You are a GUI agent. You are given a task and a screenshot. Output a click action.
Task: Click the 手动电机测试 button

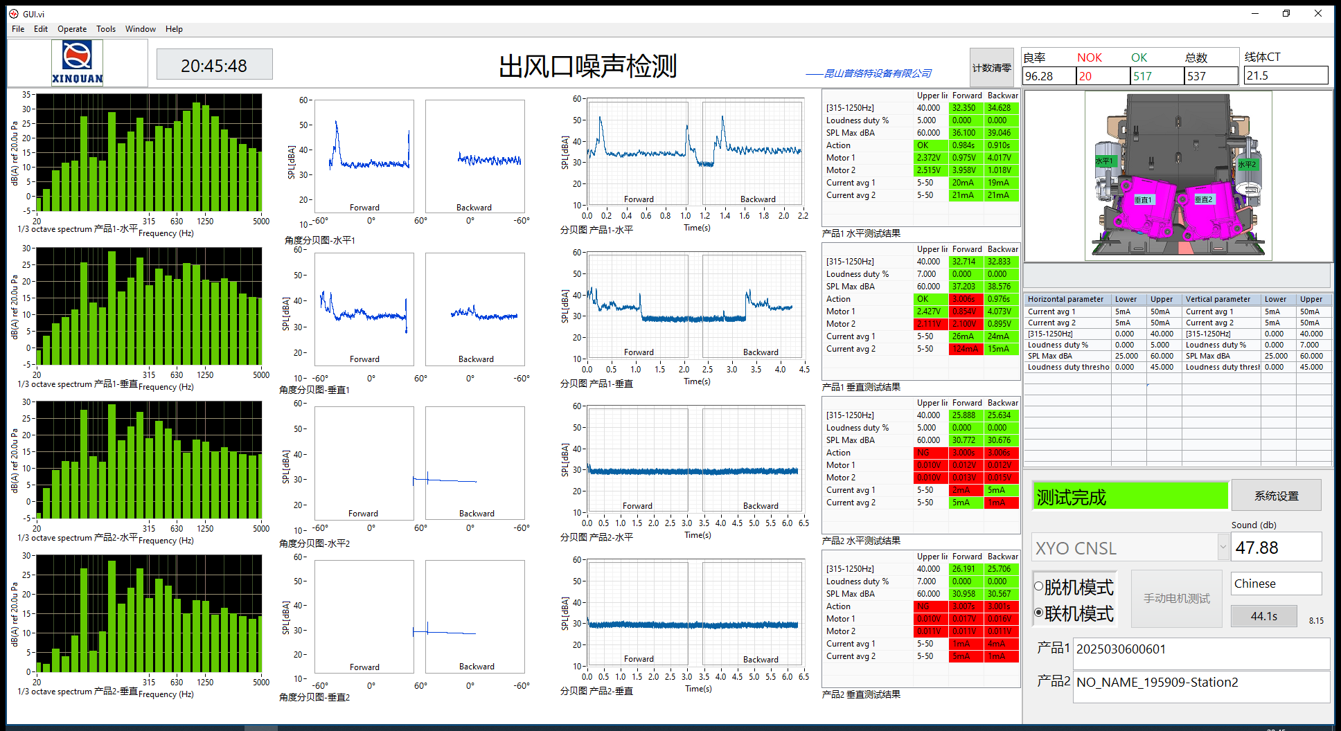[x=1176, y=598]
